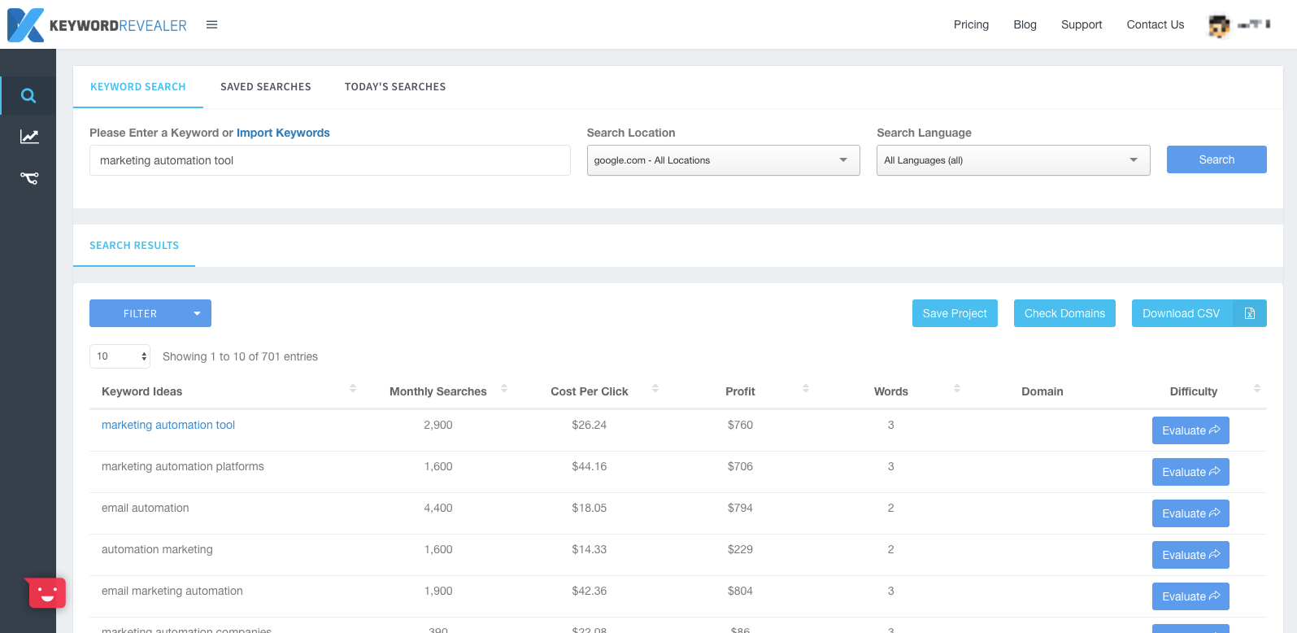Screen dimensions: 1297x633
Task: Click the user avatar in header
Action: point(1218,26)
